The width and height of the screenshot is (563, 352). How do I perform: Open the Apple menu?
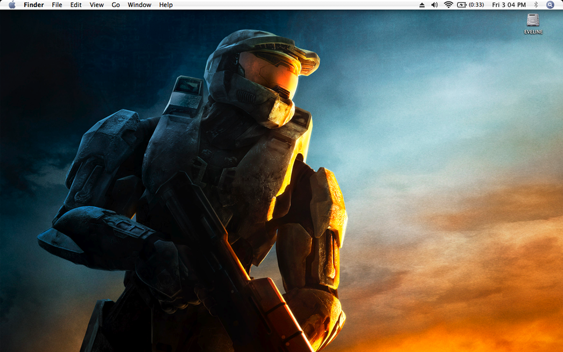(12, 5)
